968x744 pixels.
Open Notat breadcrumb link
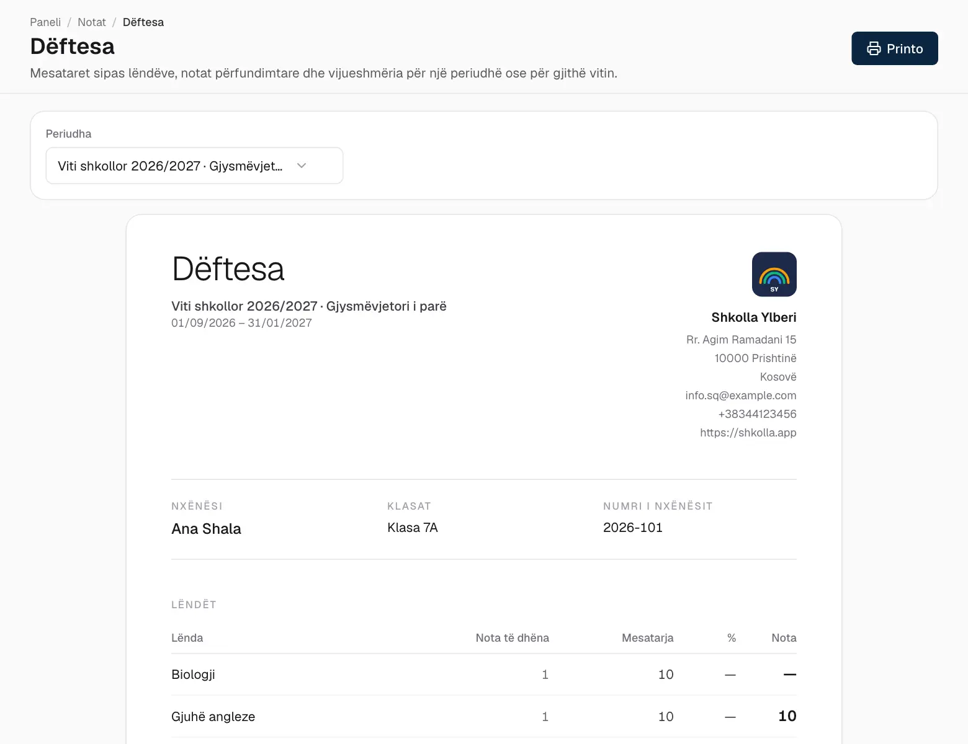[92, 22]
